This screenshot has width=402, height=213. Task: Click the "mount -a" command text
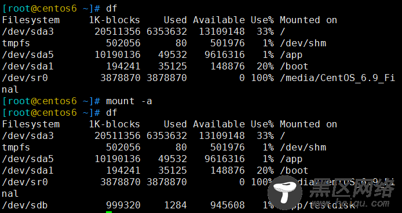(x=129, y=101)
